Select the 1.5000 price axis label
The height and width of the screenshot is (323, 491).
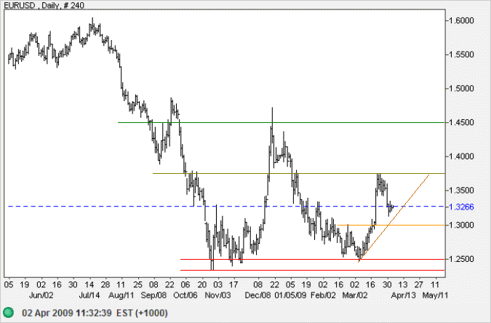click(x=461, y=89)
